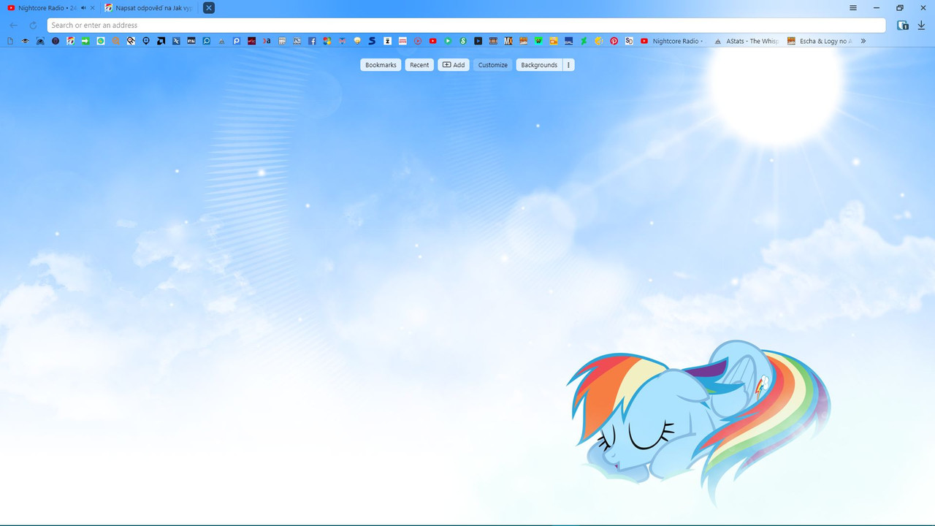Open the Nightcore Radio bookmark

(x=672, y=41)
